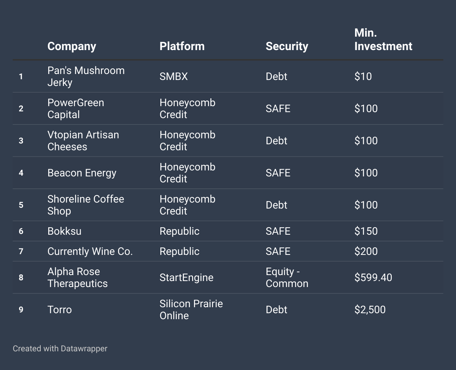Click Silicon Prairie Online platform cell
The image size is (456, 370).
[x=191, y=309]
